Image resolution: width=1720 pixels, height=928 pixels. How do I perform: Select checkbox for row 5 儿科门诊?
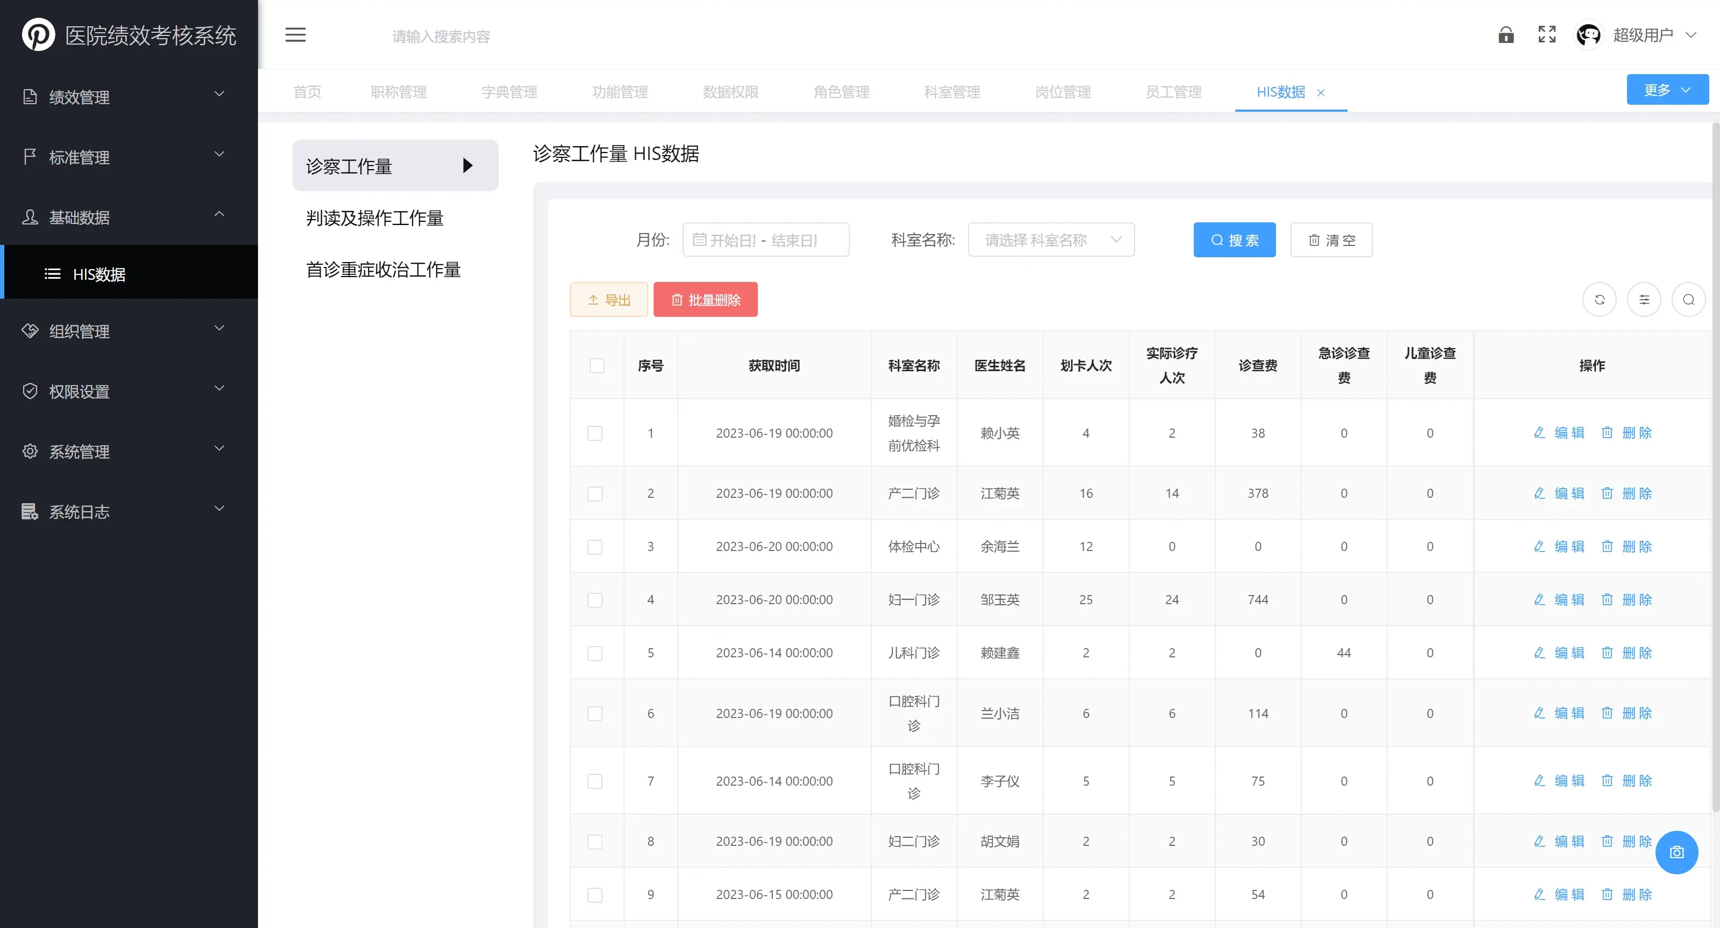[595, 653]
